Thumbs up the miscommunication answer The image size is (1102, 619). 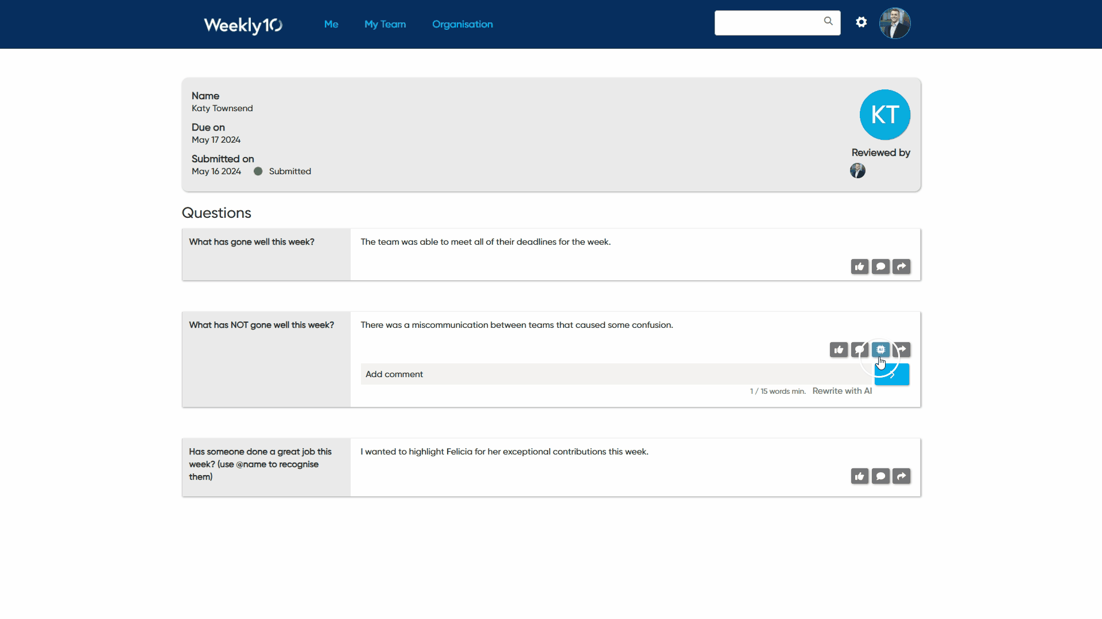pos(839,350)
